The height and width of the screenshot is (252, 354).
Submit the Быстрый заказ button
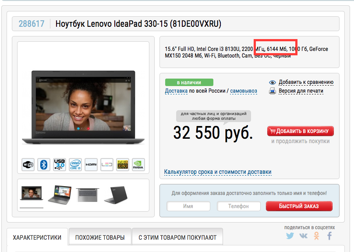pos(299,206)
